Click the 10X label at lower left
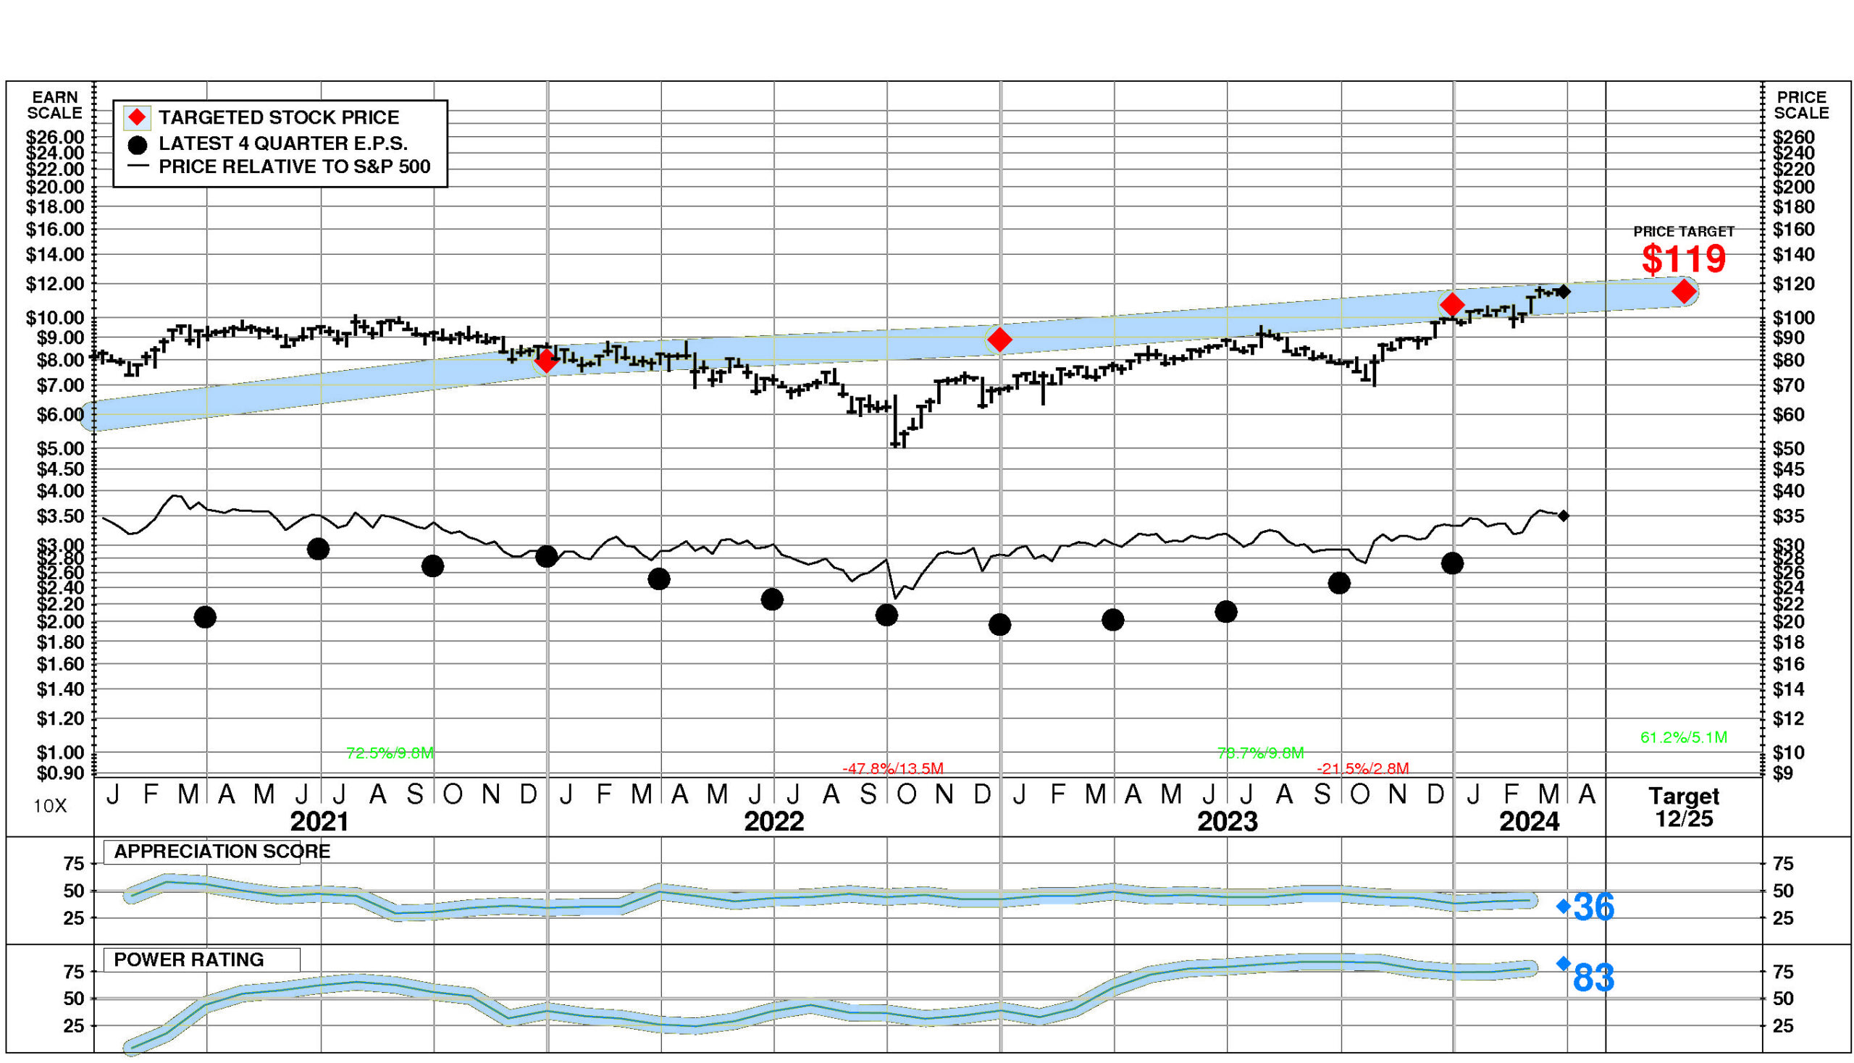 [x=50, y=806]
